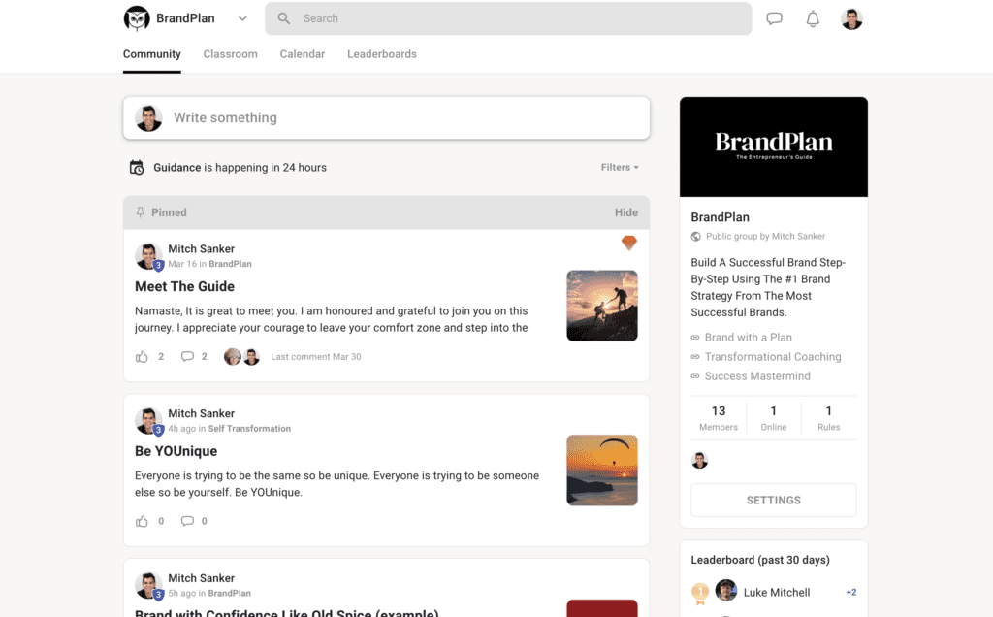This screenshot has width=993, height=617.
Task: View the 1 Online count
Action: tap(773, 418)
